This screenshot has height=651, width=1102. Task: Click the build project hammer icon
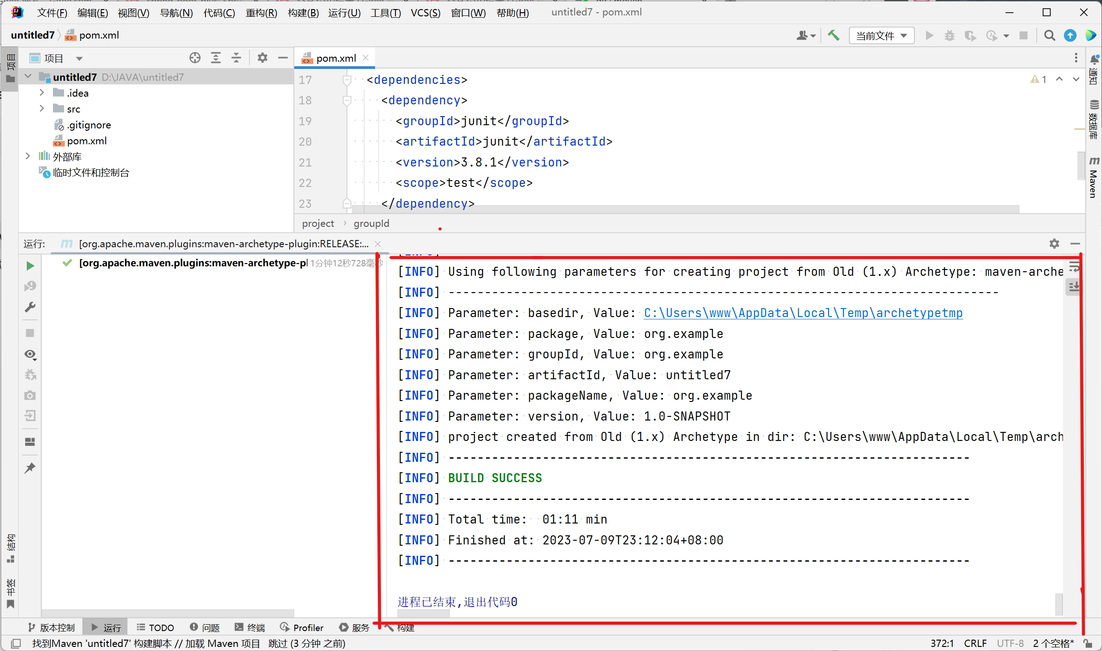[x=833, y=35]
